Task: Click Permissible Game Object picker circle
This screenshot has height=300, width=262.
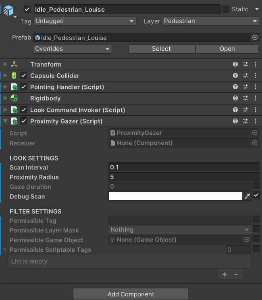Action: pyautogui.click(x=247, y=240)
